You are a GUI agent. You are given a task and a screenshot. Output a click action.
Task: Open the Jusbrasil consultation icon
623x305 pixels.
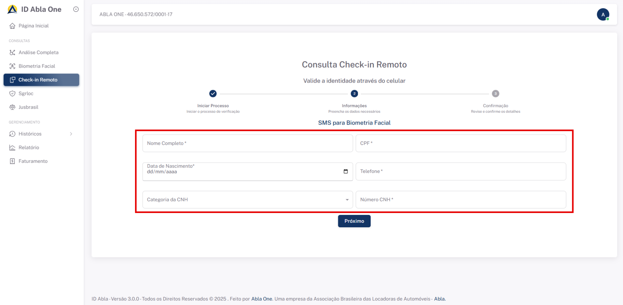pos(12,107)
